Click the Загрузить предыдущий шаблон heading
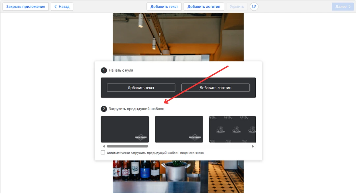The height and width of the screenshot is (194, 356). pos(136,109)
